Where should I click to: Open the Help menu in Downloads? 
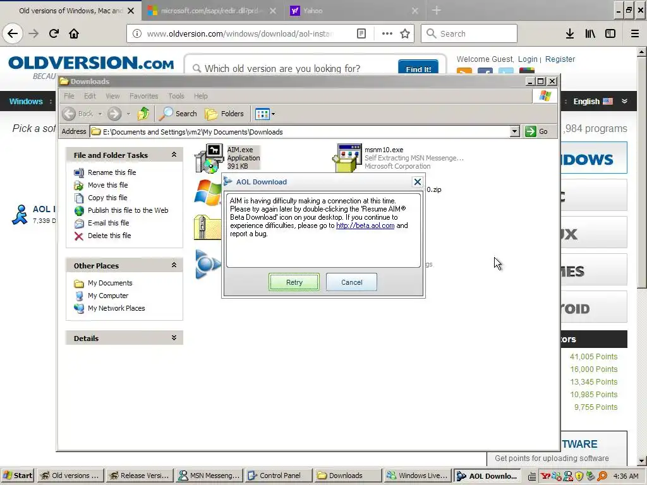200,96
